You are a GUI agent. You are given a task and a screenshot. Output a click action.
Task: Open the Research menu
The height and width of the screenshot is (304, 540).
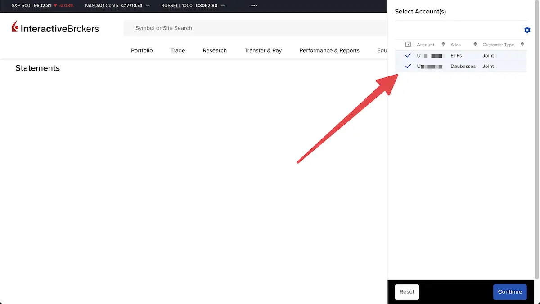(x=215, y=50)
